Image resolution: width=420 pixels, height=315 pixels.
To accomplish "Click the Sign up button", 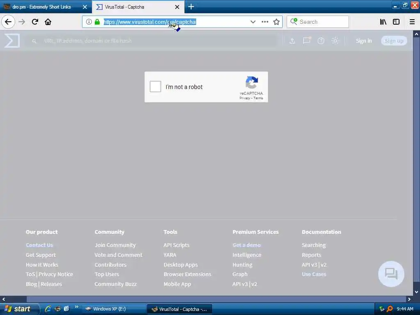I will 394,41.
